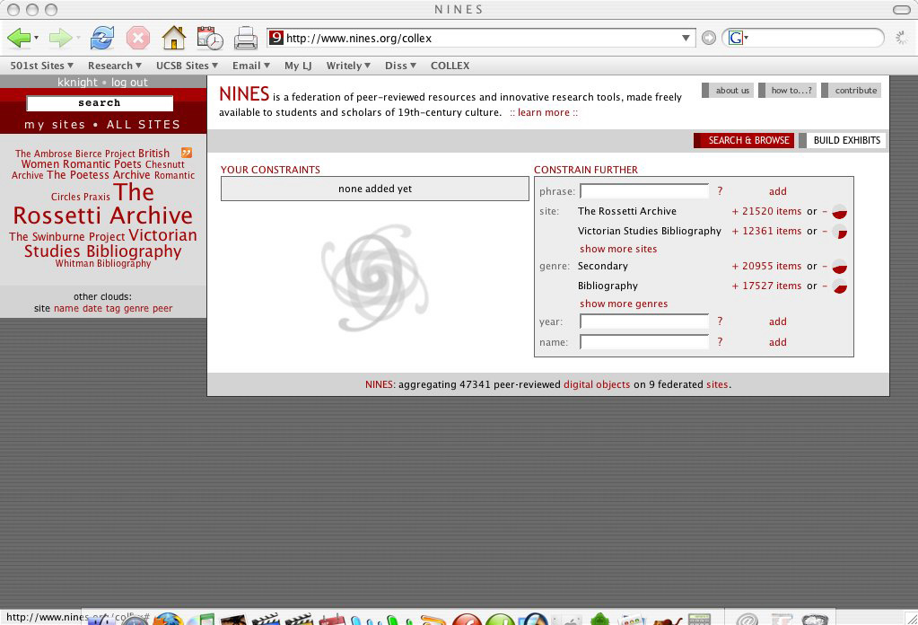This screenshot has width=918, height=625.
Task: Open the address bar URL dropdown arrow
Action: click(686, 38)
